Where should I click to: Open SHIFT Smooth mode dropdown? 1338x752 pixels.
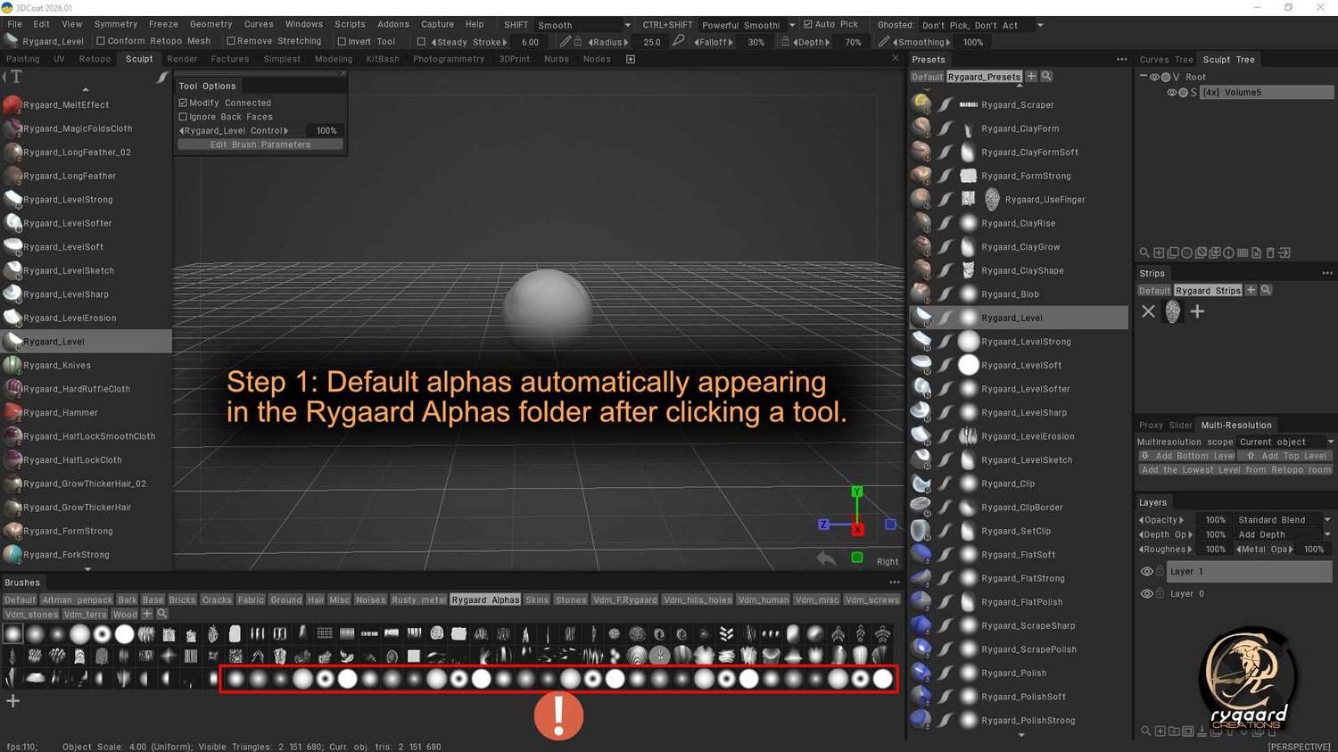click(x=627, y=25)
